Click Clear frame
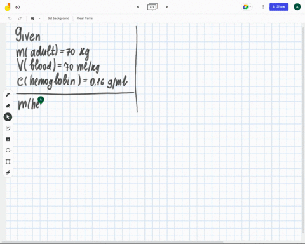The height and width of the screenshot is (244, 305). 85,18
